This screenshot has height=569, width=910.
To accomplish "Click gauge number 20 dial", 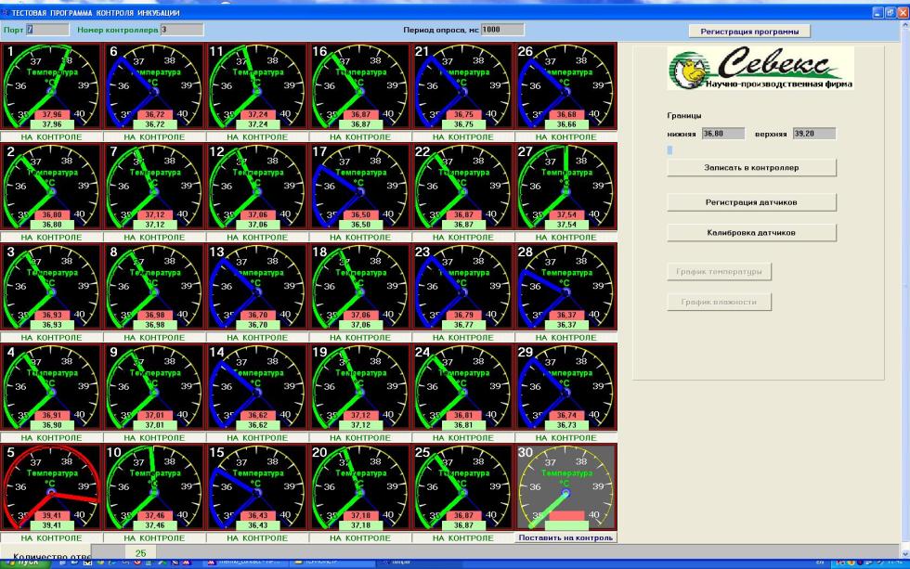I will pyautogui.click(x=360, y=487).
